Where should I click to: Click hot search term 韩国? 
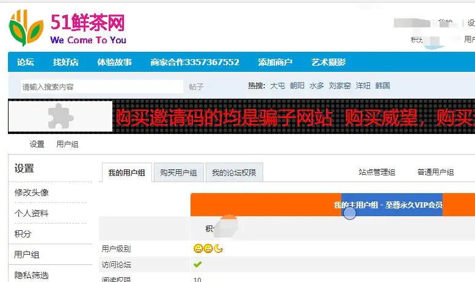[x=382, y=86]
